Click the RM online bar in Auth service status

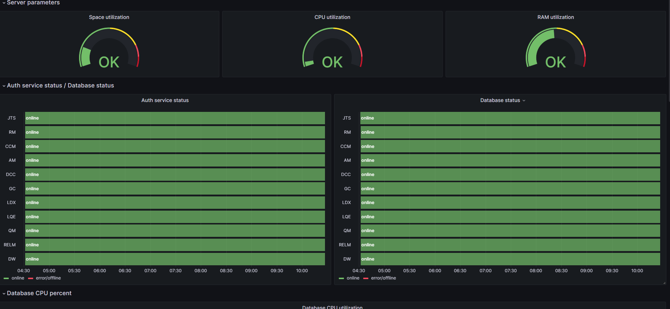[x=175, y=132]
